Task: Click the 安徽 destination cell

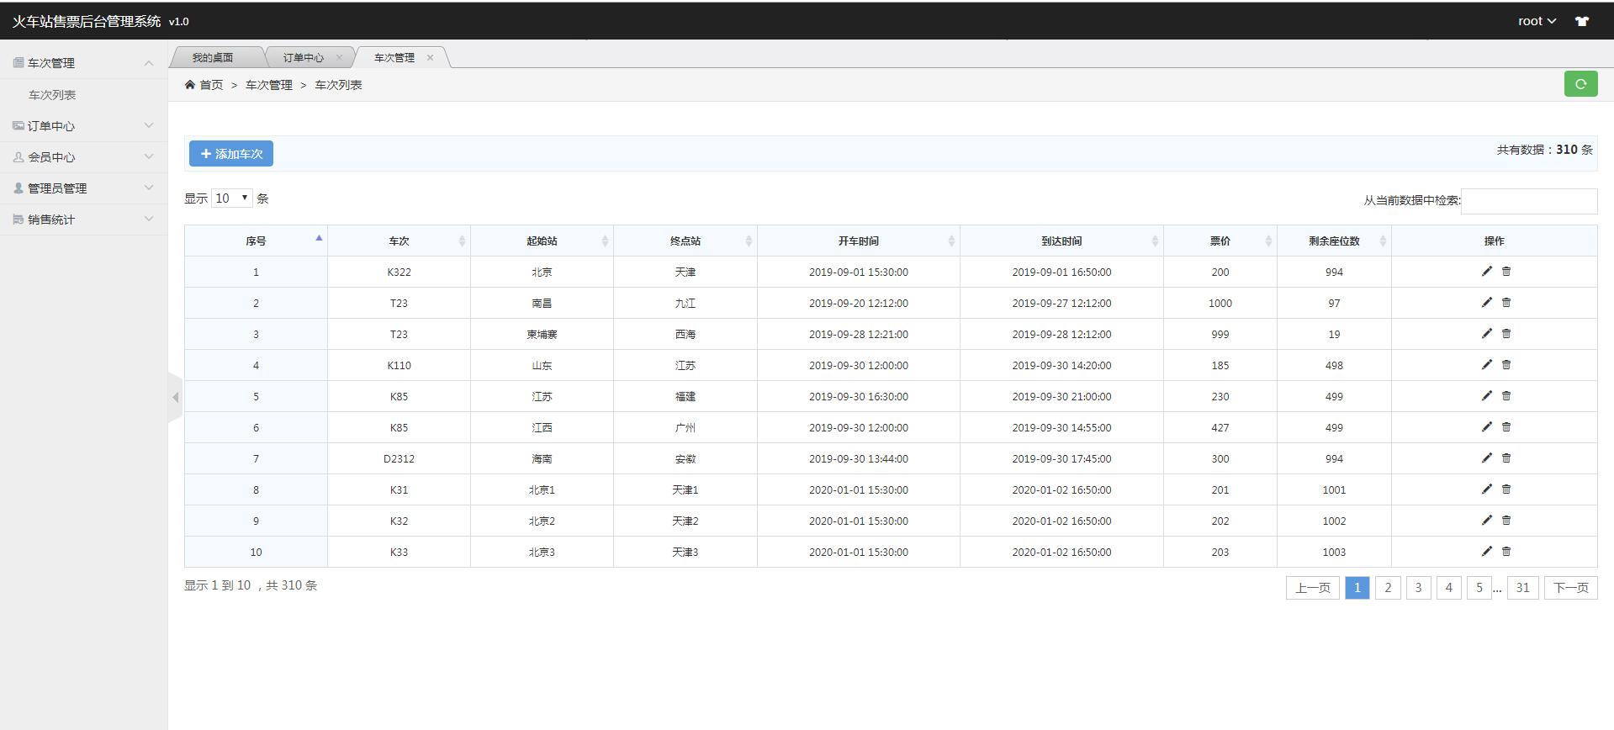Action: pos(685,458)
